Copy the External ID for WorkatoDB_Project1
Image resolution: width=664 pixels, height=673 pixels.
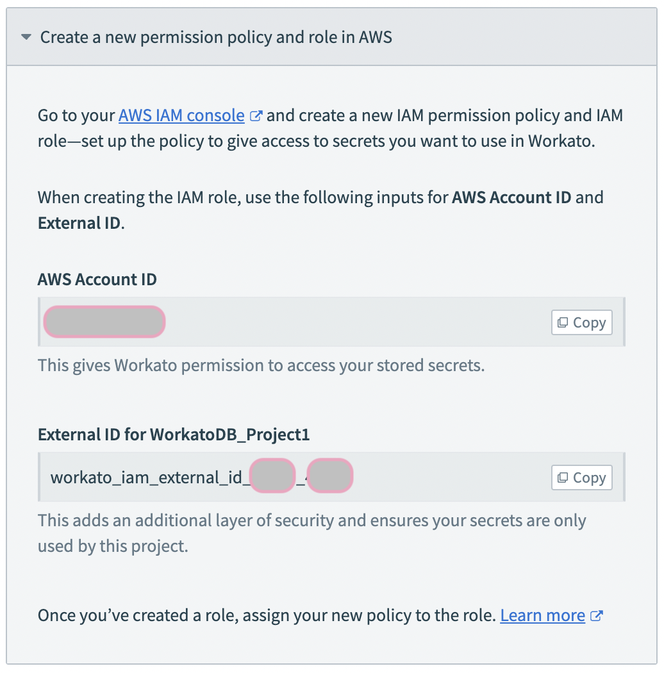tap(581, 477)
